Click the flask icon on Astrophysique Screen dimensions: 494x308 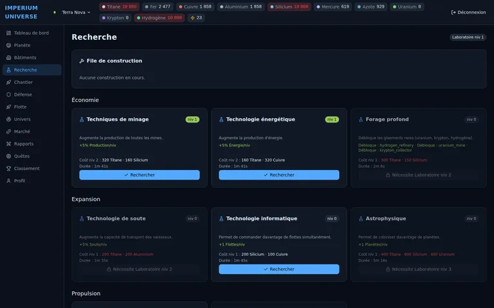pyautogui.click(x=361, y=219)
